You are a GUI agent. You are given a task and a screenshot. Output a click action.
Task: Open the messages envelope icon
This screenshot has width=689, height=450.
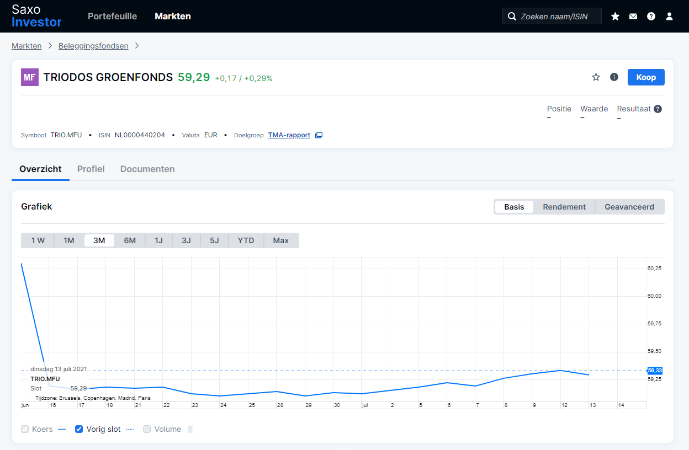tap(633, 17)
